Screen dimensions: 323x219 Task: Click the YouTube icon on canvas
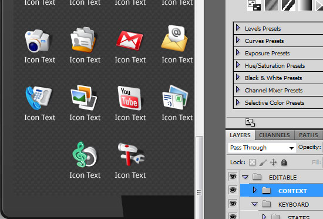(x=130, y=98)
